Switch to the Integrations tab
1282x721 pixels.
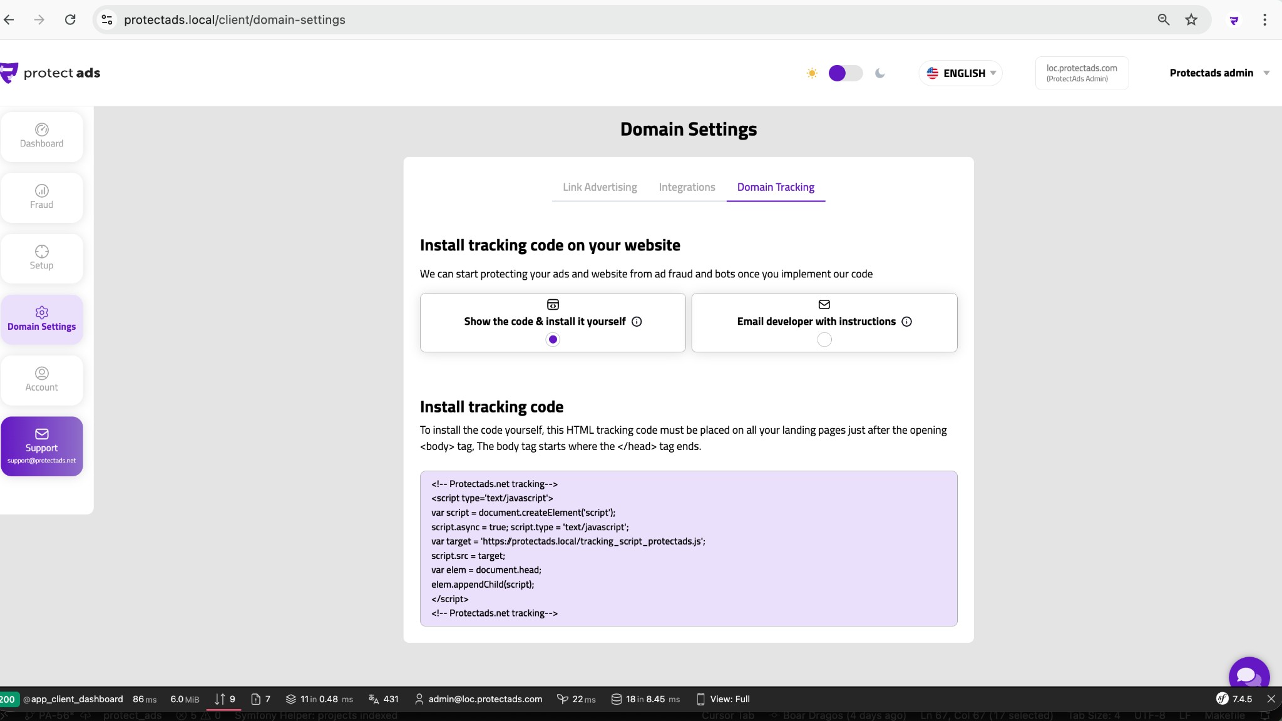[x=686, y=187]
